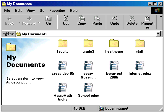Click the Paste clipboard icon

tap(97, 18)
